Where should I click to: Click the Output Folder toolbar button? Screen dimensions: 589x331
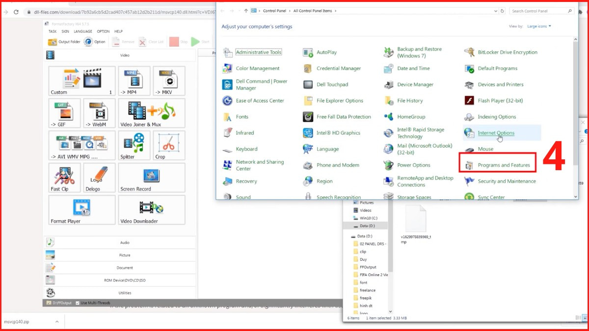(64, 42)
